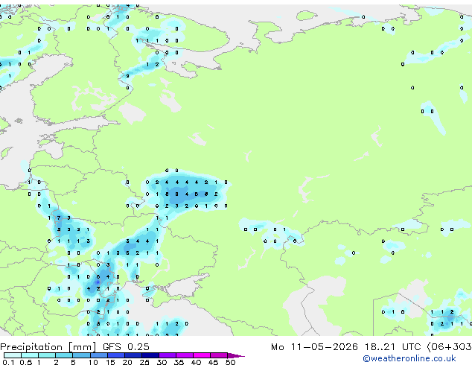Click the 40–45 mm magenta swatch

coord(202,355)
